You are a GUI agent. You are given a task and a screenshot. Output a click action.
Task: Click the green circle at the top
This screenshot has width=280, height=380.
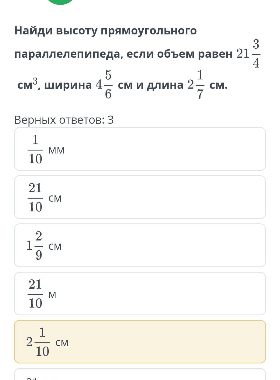click(60, 2)
